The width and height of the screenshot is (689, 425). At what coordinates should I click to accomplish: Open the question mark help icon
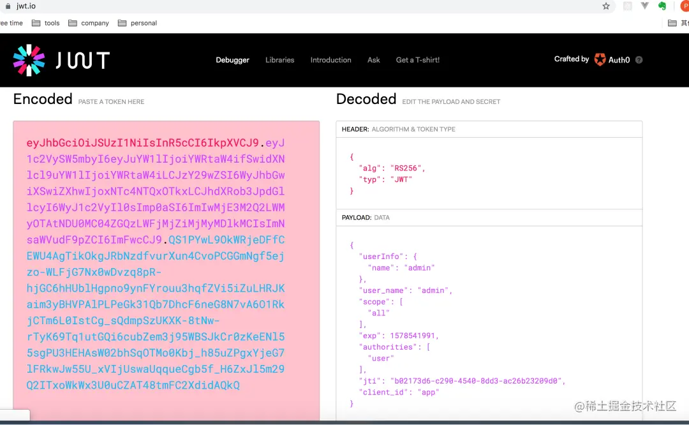(639, 60)
